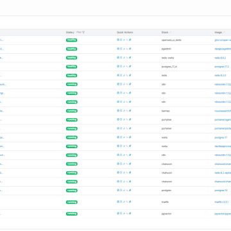
Task: Click inspect icon in the traefik row
Action: click(x=121, y=201)
